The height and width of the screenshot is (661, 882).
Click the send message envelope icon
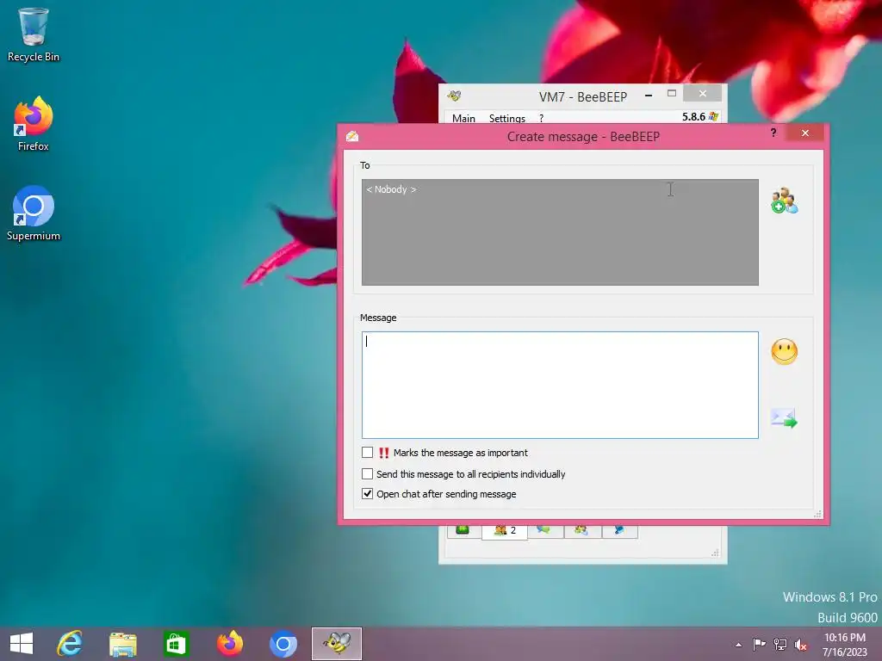784,418
